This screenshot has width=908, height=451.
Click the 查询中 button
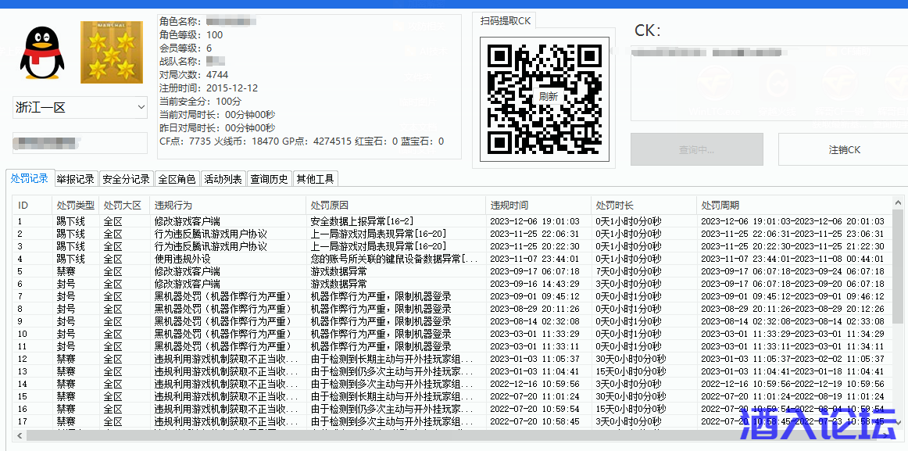(x=696, y=149)
